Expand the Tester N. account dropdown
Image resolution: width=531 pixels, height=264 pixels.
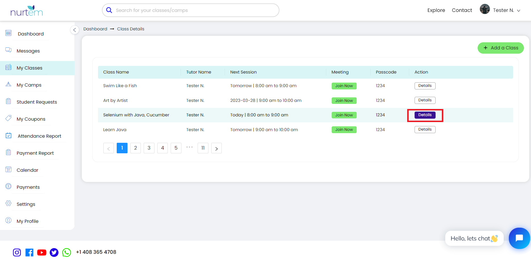[x=519, y=11]
